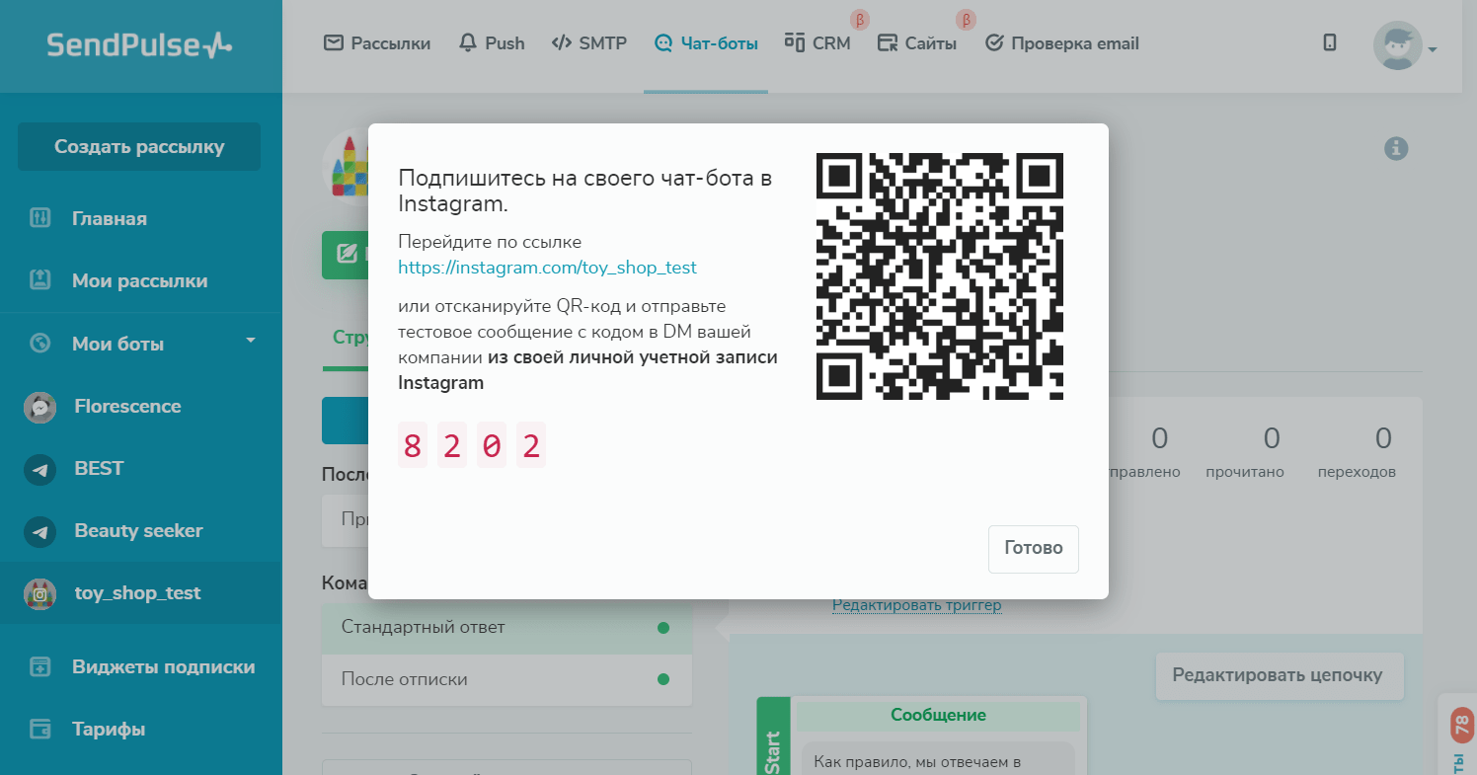The width and height of the screenshot is (1477, 775).
Task: Open the Рассылки top menu item
Action: point(377,43)
